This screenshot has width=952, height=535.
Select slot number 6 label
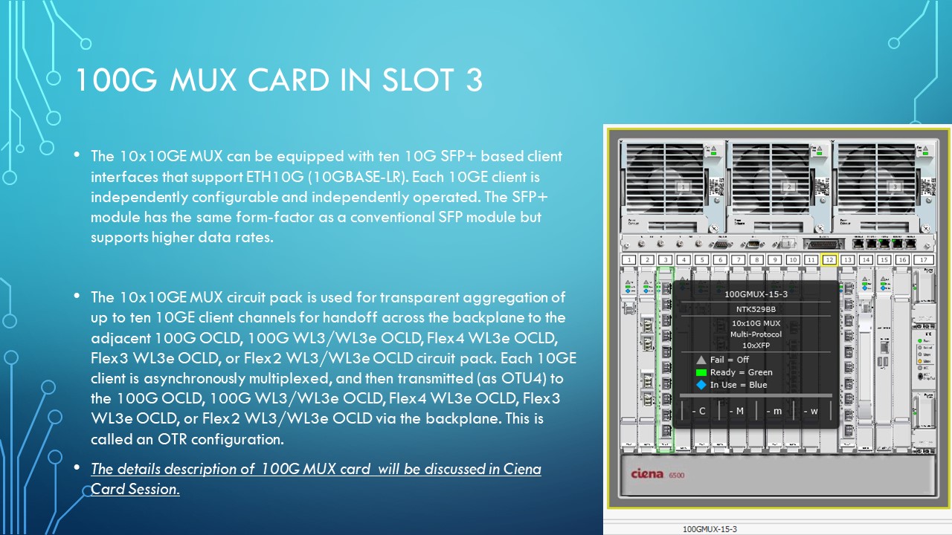(x=720, y=259)
